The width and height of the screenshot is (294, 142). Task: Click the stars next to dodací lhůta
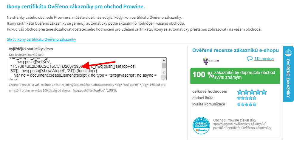247,98
